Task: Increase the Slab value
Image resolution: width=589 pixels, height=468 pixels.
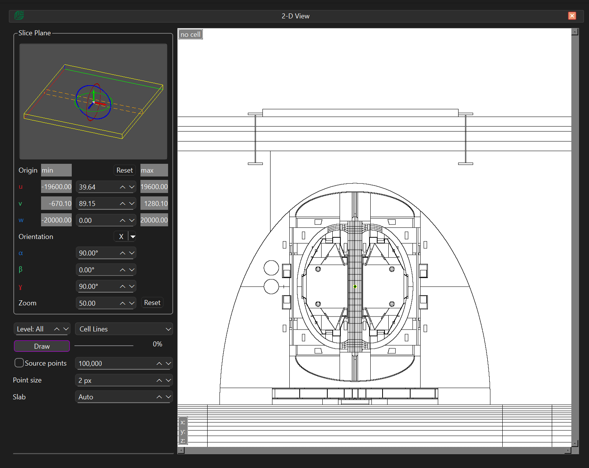Action: coord(159,397)
